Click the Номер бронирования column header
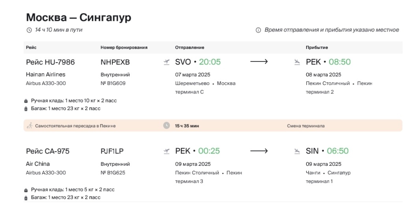411x213 pixels. point(124,47)
